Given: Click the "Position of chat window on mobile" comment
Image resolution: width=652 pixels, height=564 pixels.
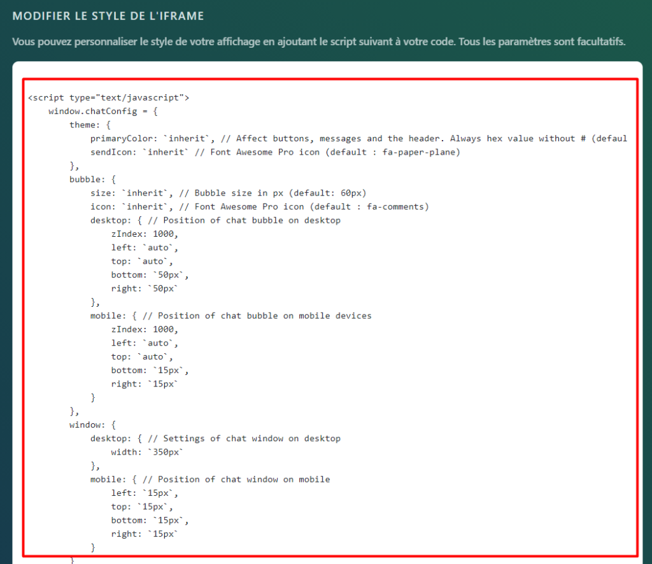Looking at the screenshot, I should click(x=244, y=479).
